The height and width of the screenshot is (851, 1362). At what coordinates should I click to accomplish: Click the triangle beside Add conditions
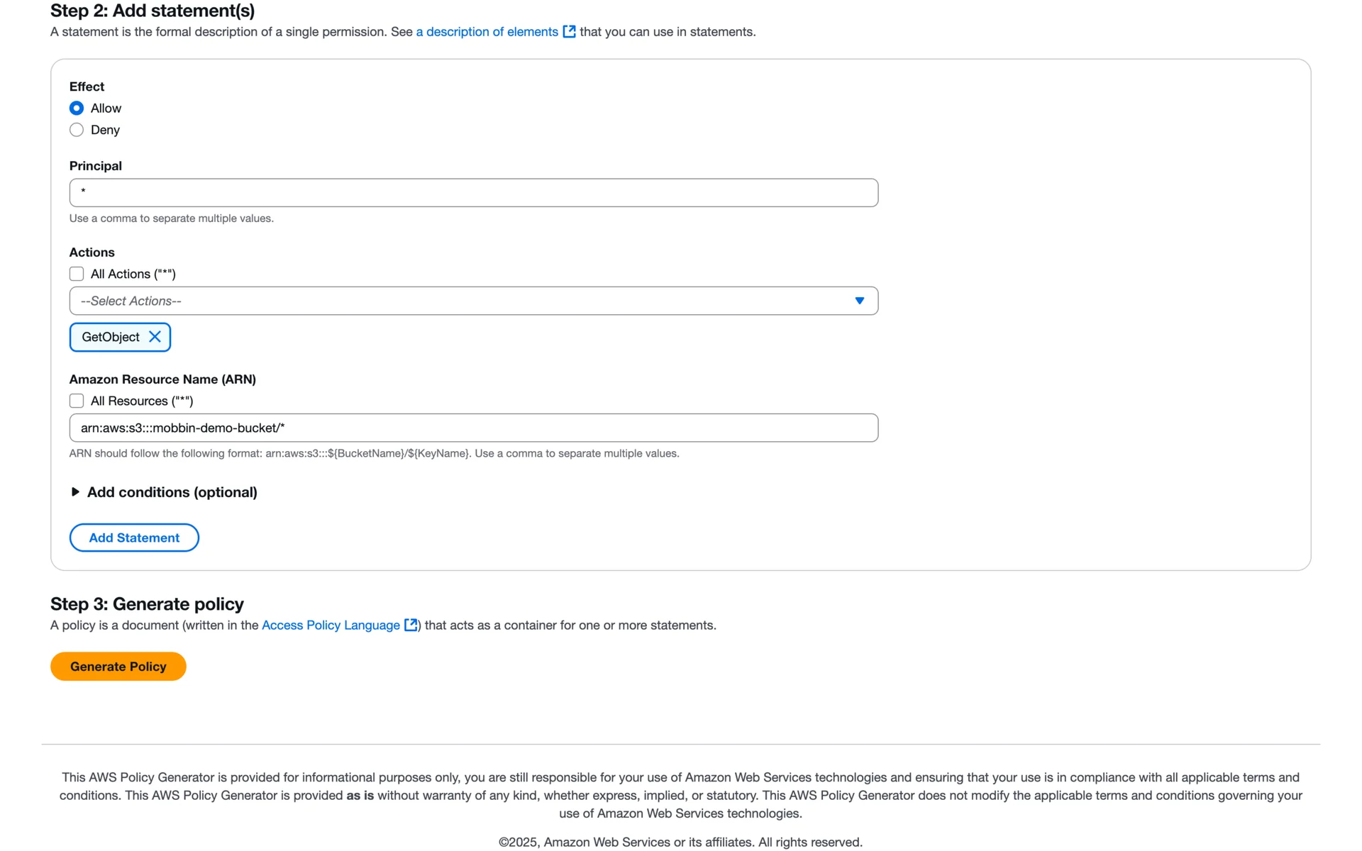point(75,492)
